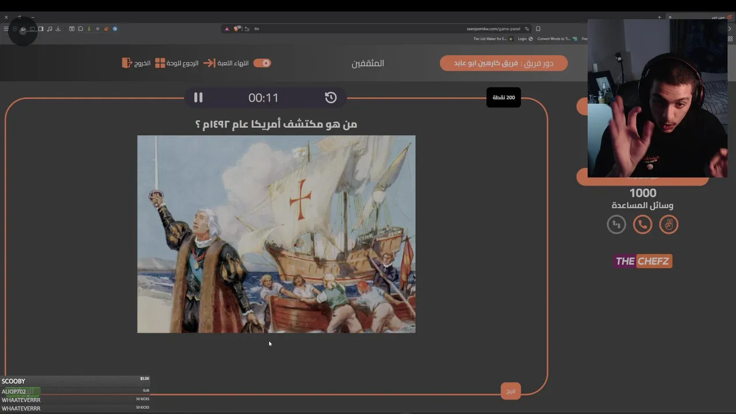
Task: Open the Columbus ship painting image
Action: coord(276,234)
